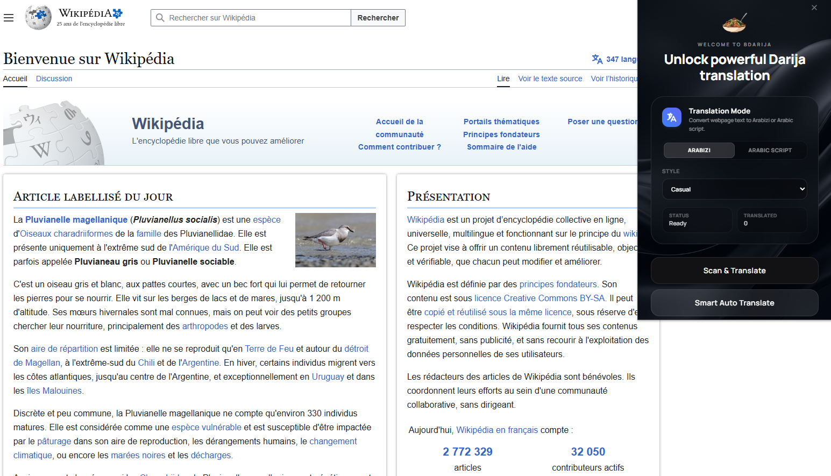Image resolution: width=831 pixels, height=476 pixels.
Task: Open the arthropodes link
Action: pyautogui.click(x=205, y=326)
